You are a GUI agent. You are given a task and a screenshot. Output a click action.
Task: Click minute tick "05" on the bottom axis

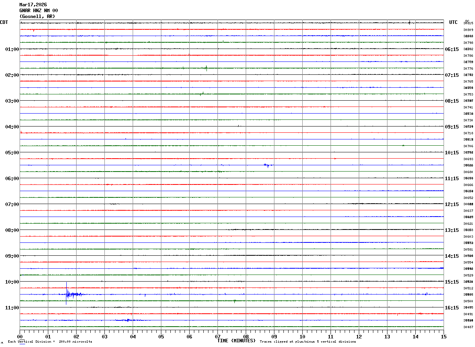(x=161, y=336)
